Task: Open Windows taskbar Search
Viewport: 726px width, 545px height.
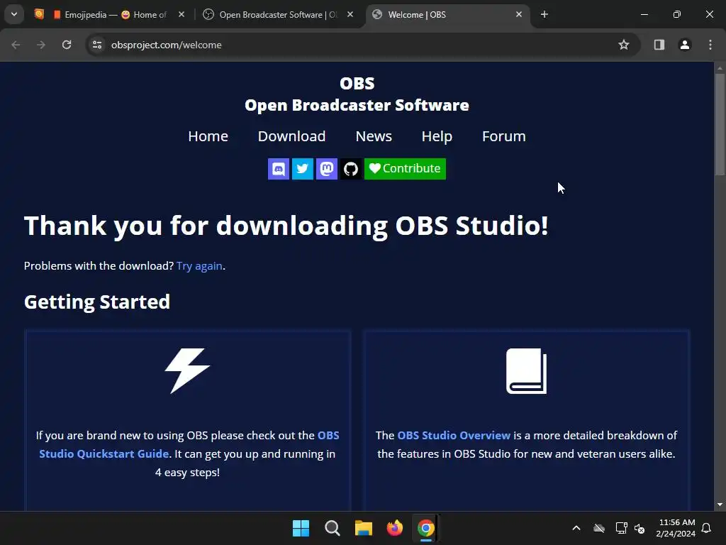Action: pyautogui.click(x=333, y=528)
